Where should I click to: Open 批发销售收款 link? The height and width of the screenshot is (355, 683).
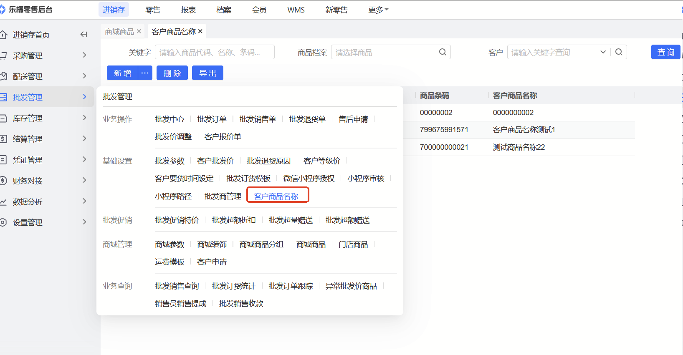click(x=241, y=304)
